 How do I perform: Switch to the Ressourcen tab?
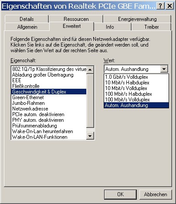(76, 19)
